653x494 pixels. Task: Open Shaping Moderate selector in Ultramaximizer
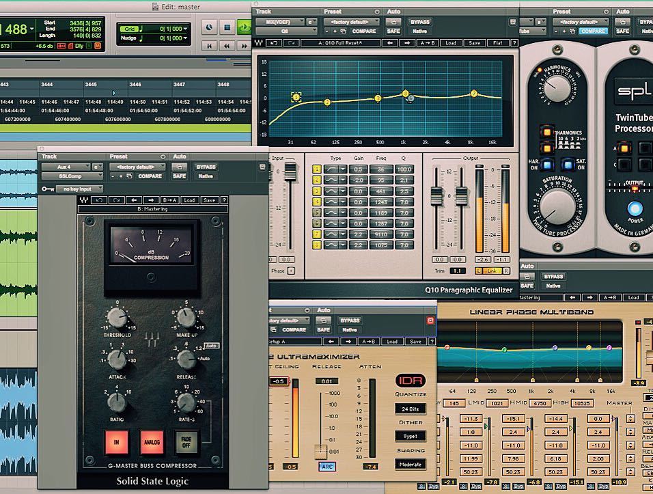[411, 465]
